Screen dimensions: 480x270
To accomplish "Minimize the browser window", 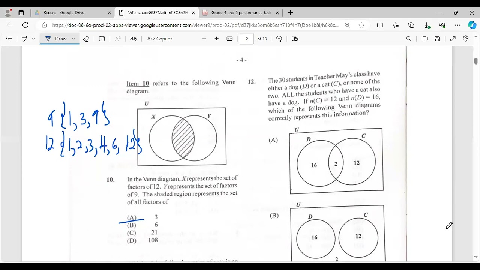I will coord(439,13).
